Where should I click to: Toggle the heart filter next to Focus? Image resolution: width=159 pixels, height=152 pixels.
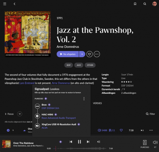click(x=19, y=114)
